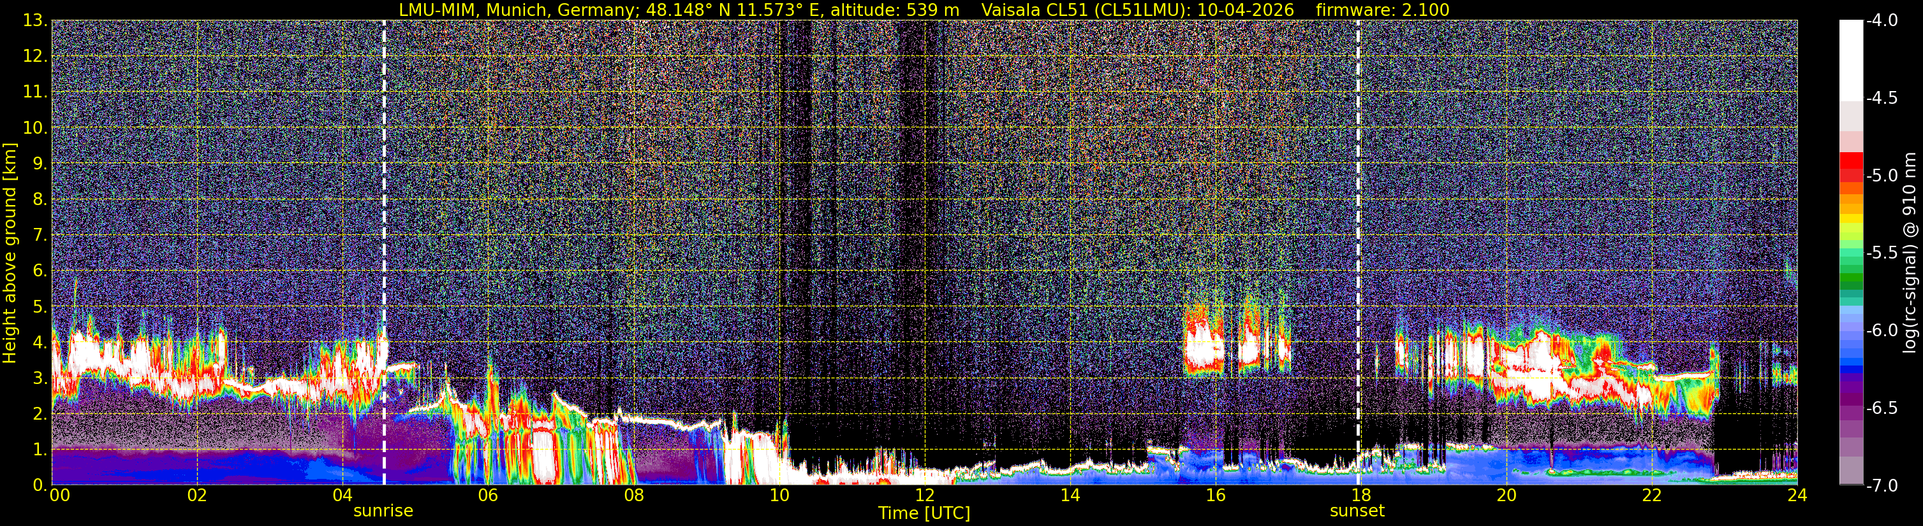Click the -4.0 value on the colorbar scale
Image resolution: width=1923 pixels, height=526 pixels.
pyautogui.click(x=1881, y=21)
